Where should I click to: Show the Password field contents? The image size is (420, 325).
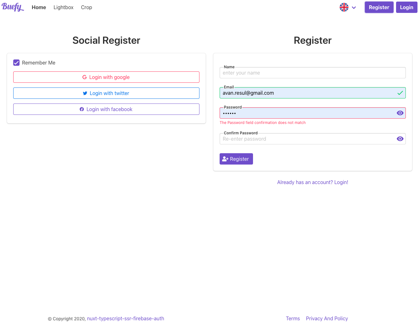click(x=400, y=113)
